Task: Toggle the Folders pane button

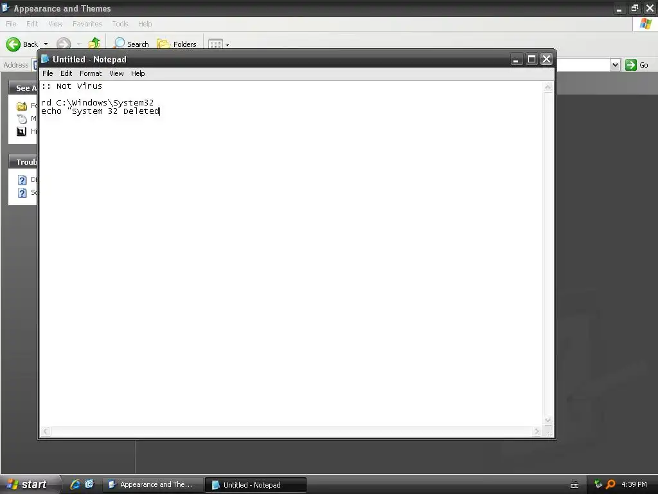Action: pyautogui.click(x=176, y=44)
